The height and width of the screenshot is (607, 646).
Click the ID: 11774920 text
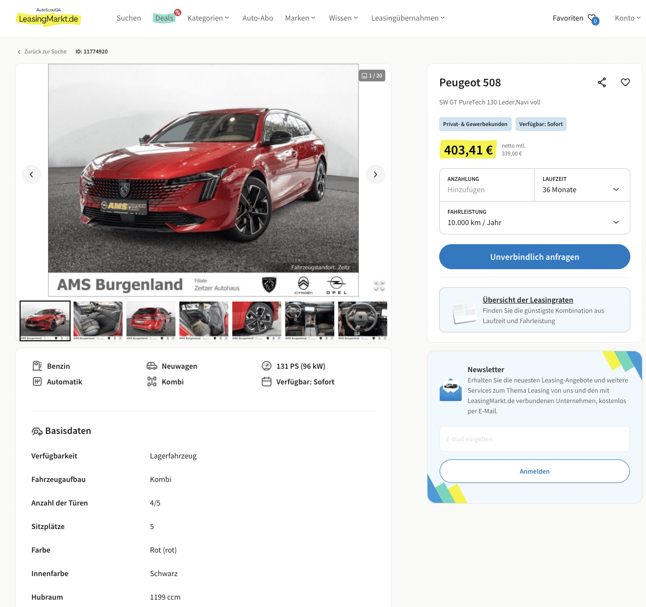click(92, 51)
